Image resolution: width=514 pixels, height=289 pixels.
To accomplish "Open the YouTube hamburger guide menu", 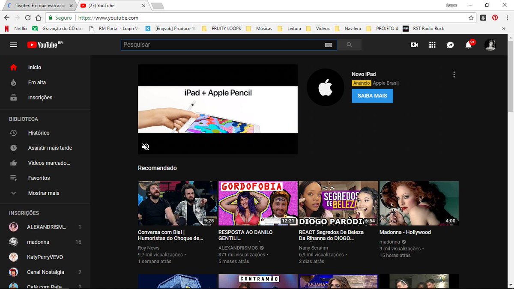I will click(14, 45).
